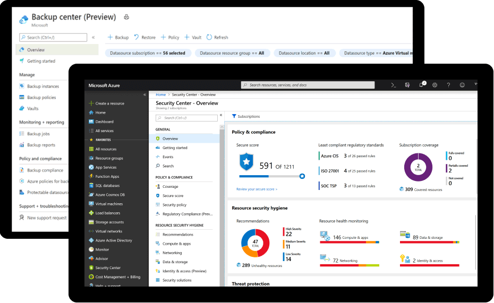
Task: Open Datasource resource group filter
Action: 232,53
